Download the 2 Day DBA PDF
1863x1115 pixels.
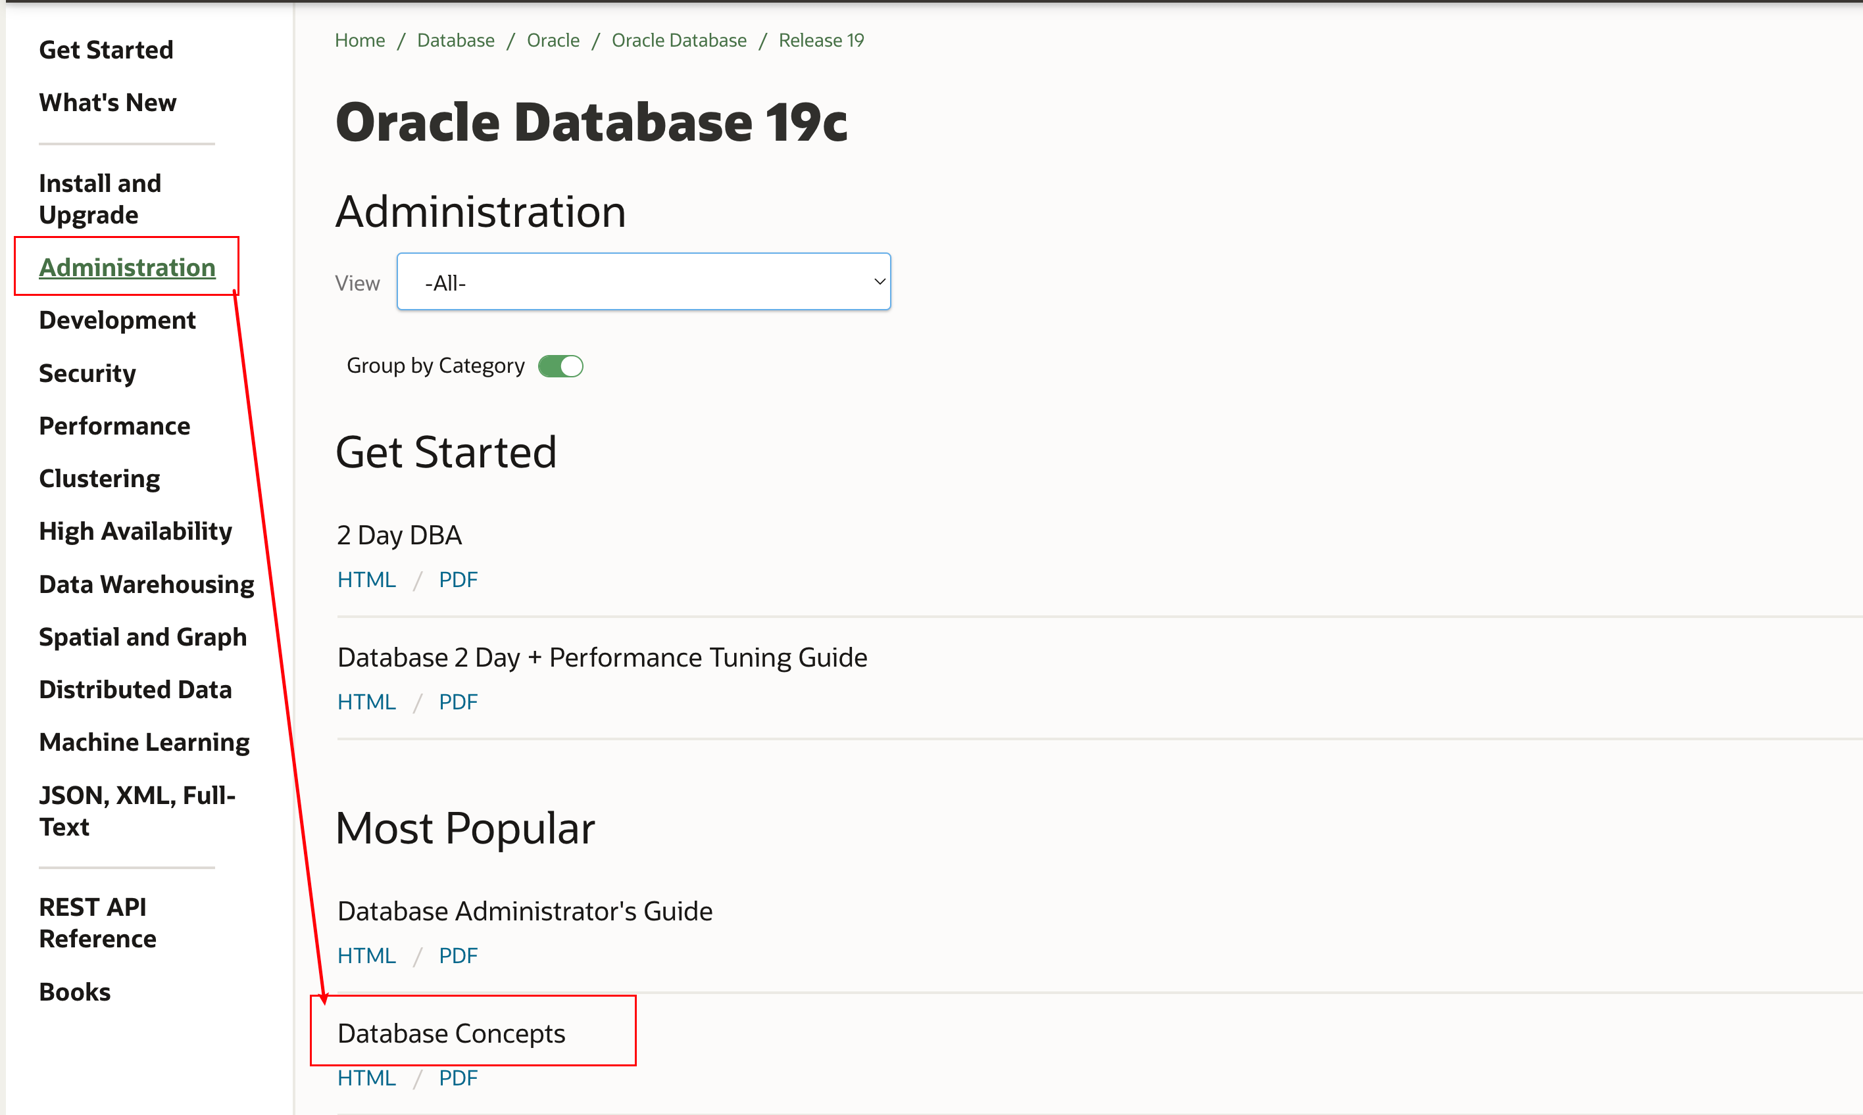point(458,579)
